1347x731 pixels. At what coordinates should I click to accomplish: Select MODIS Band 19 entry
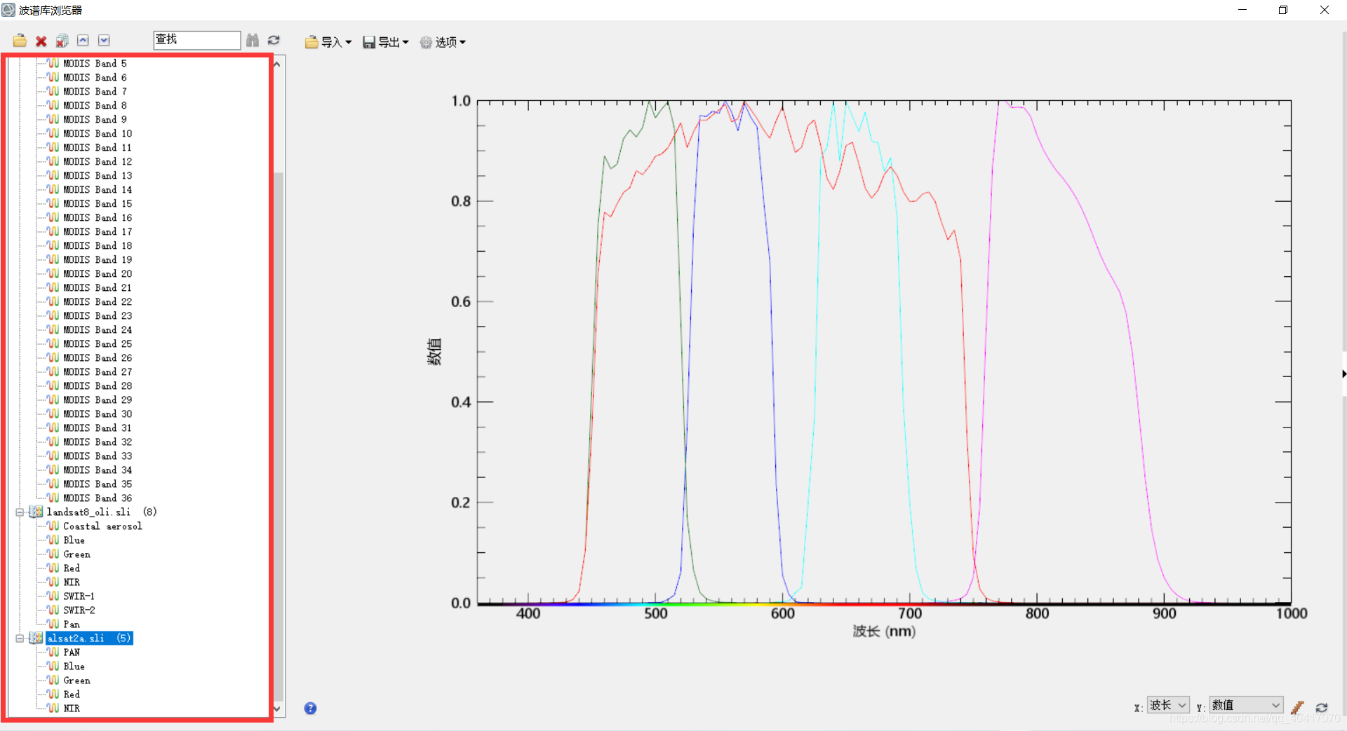click(x=98, y=259)
